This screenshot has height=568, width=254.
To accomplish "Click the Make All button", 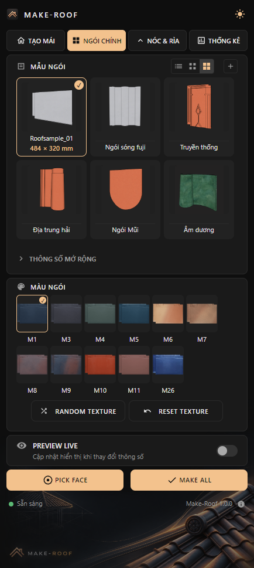I will coord(189,480).
